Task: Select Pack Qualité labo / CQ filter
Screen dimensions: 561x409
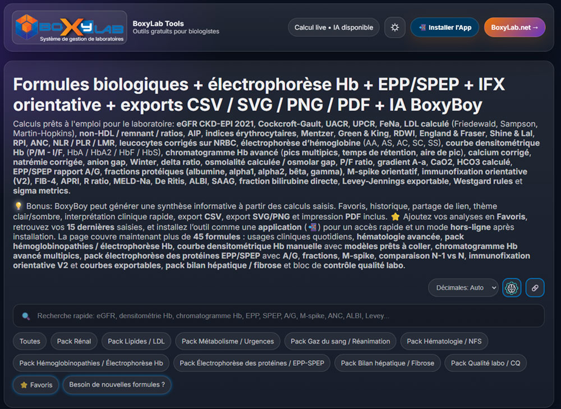Action: tap(485, 363)
